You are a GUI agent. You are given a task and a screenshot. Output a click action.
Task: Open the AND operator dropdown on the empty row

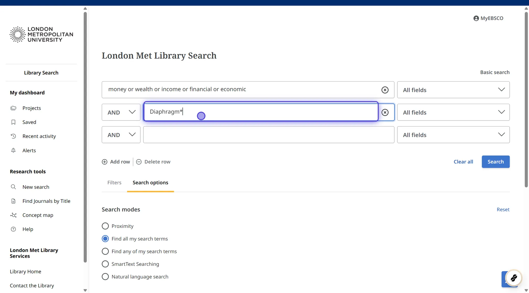coord(121,135)
